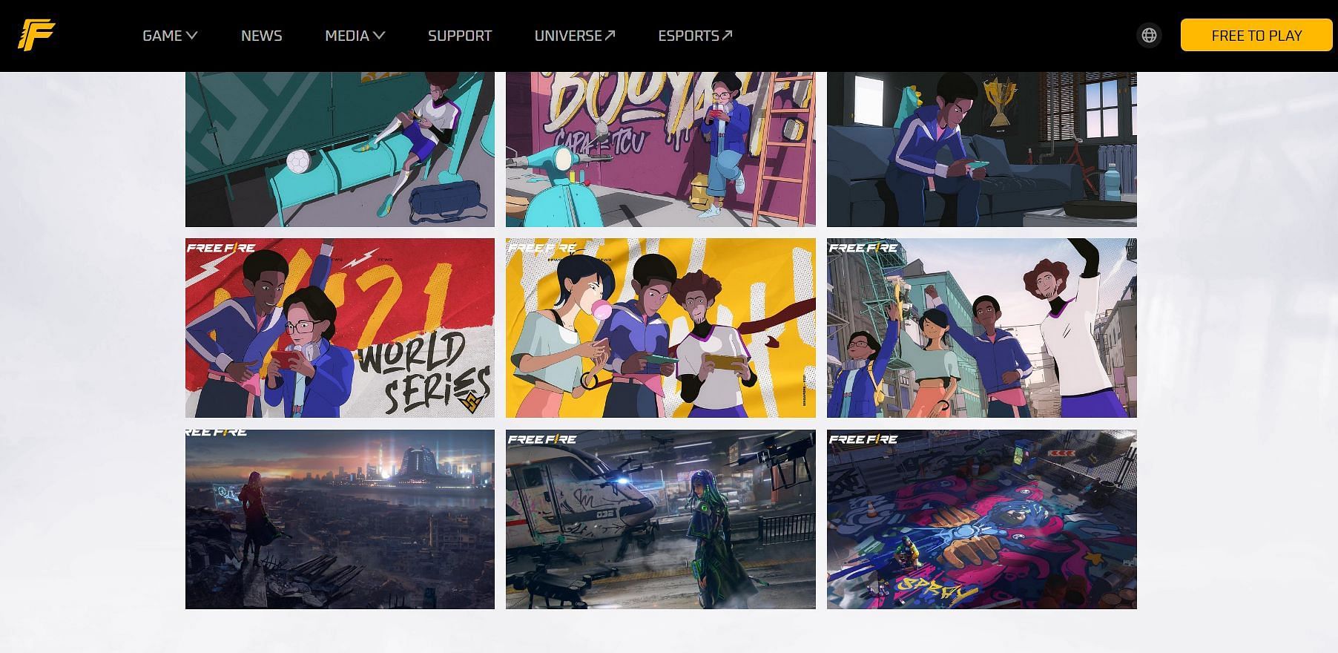Expand the MEDIA dropdown menu
The width and height of the screenshot is (1338, 653).
tap(355, 36)
